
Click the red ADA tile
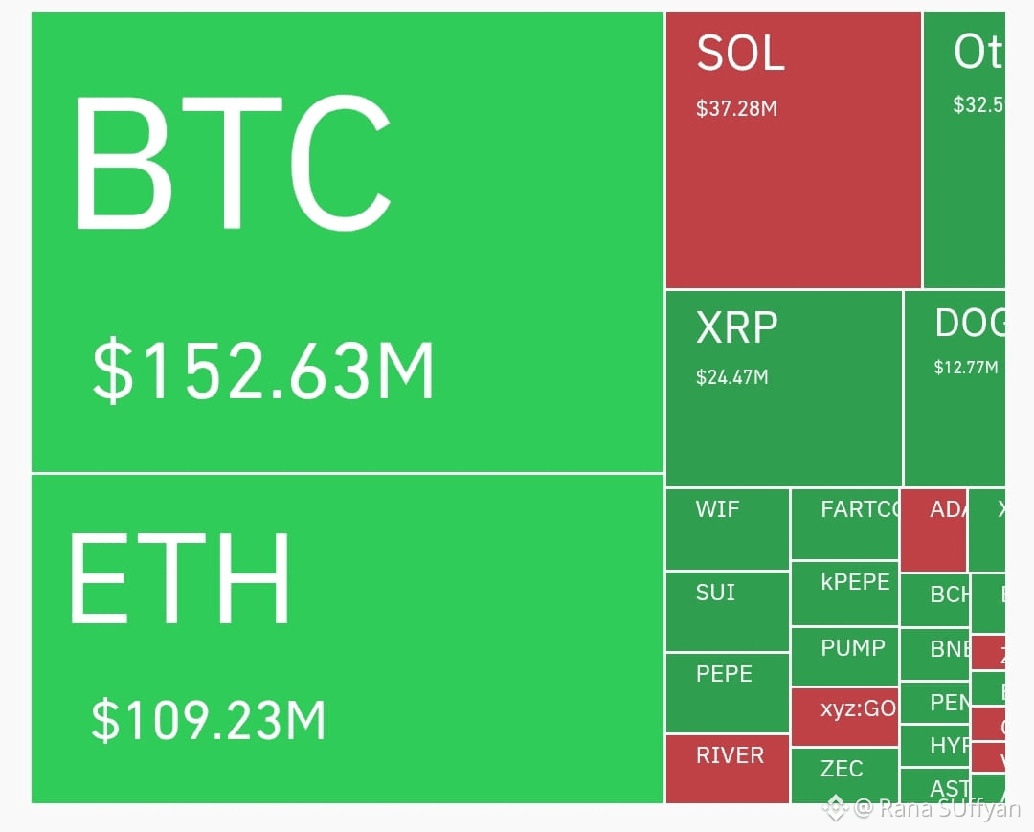click(933, 530)
